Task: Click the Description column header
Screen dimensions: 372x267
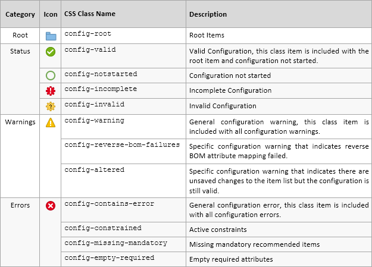Action: [x=208, y=14]
